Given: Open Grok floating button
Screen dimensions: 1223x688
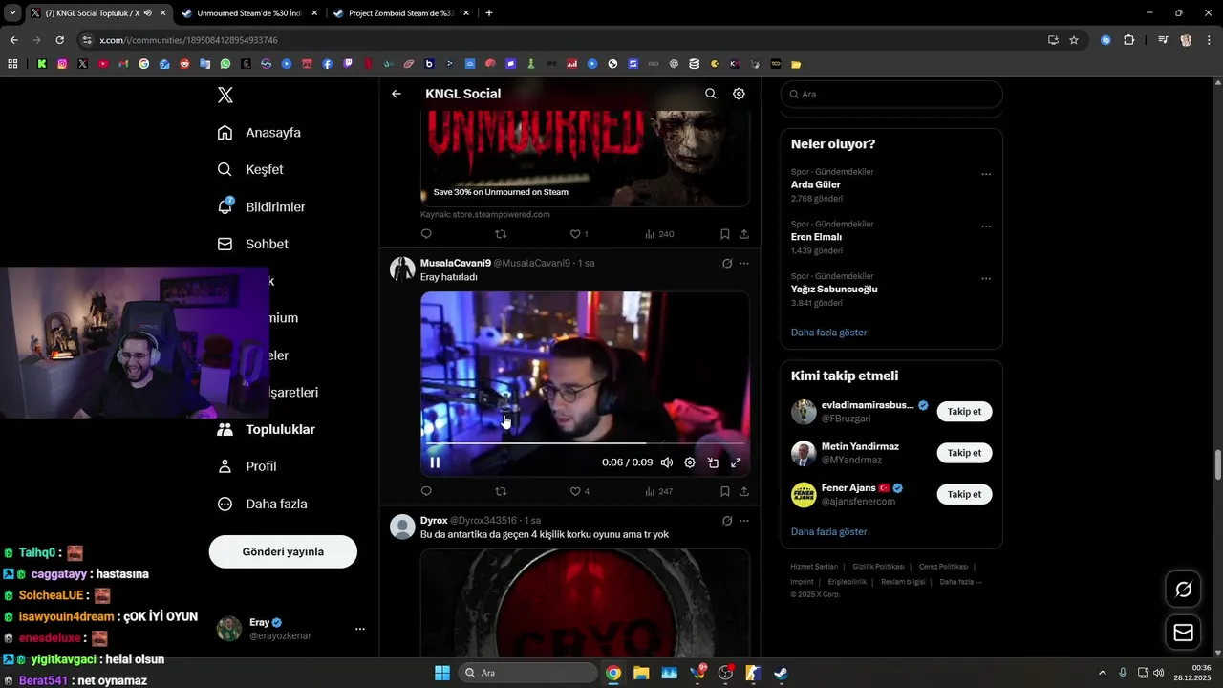Looking at the screenshot, I should (1184, 590).
